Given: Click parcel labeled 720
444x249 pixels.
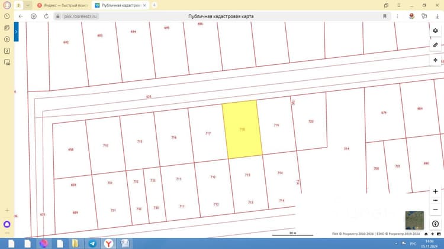Looking at the screenshot, I should 311,121.
